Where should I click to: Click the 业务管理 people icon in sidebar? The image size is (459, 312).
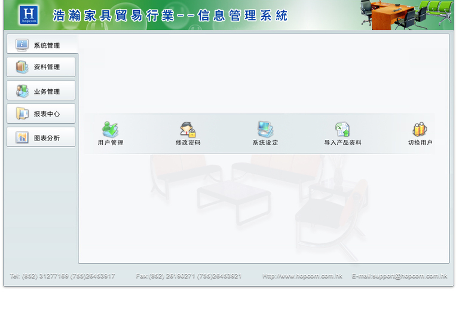click(x=22, y=91)
